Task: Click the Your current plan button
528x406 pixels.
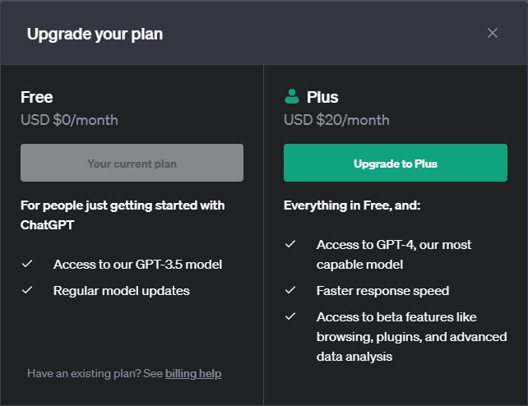Action: 132,163
